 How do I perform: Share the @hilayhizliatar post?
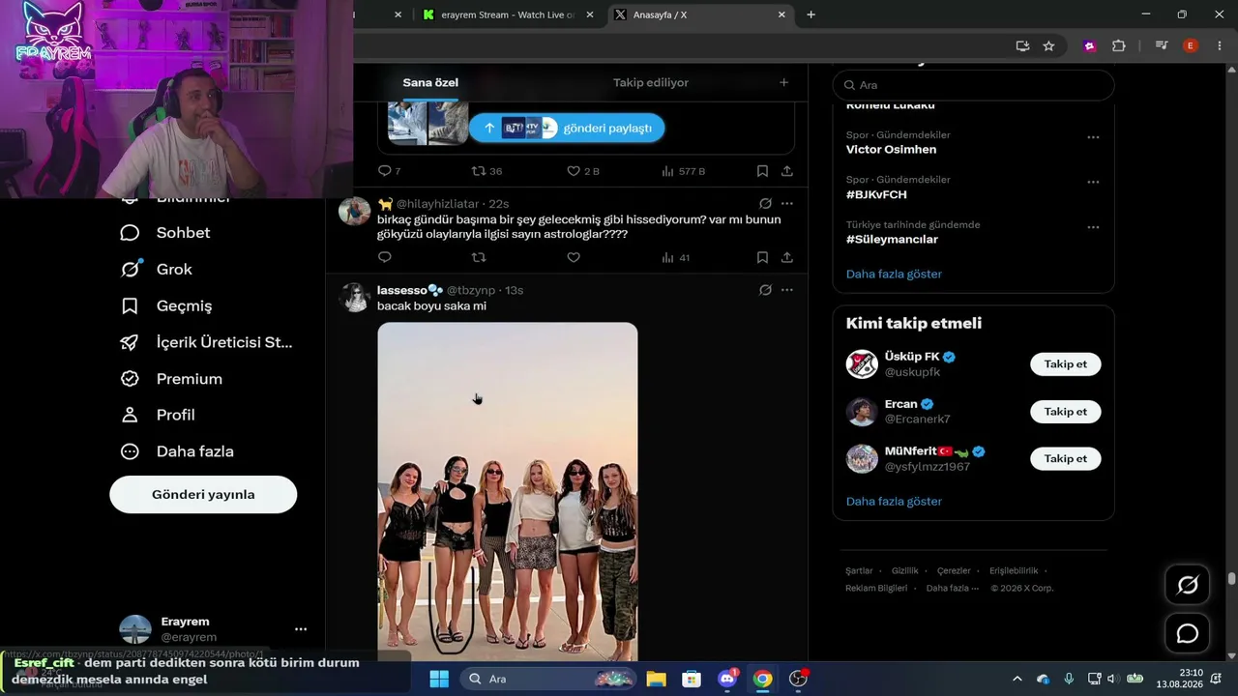tap(787, 257)
